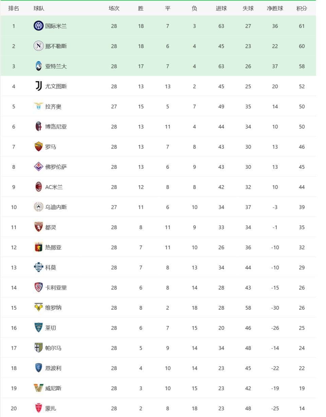The image size is (326, 417).
Task: Click the Torino bull crest
Action: coord(38,227)
